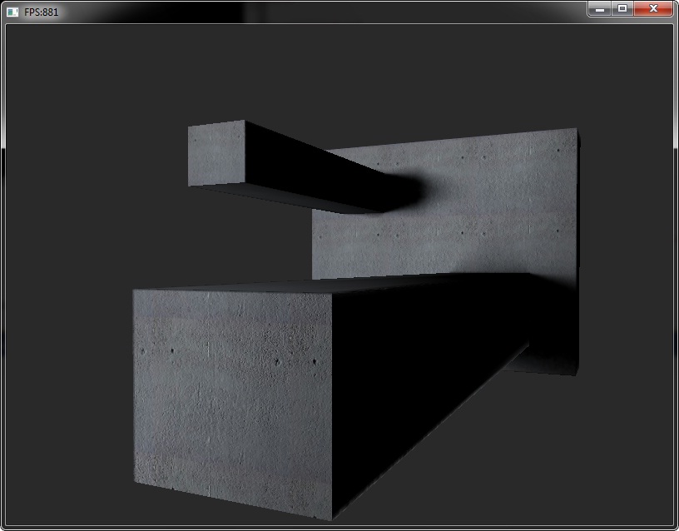Click the top-right corner of the concrete wall
This screenshot has width=679, height=531.
574,132
